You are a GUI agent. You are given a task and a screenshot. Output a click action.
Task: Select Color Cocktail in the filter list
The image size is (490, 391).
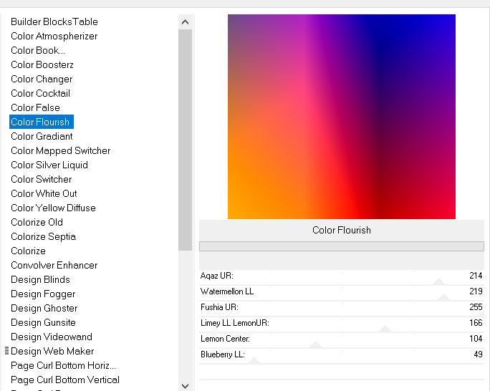[x=40, y=93]
